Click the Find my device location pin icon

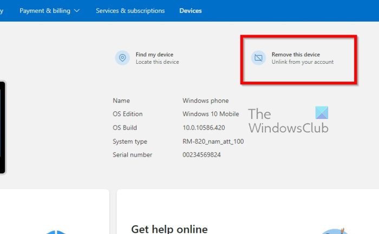(x=122, y=58)
